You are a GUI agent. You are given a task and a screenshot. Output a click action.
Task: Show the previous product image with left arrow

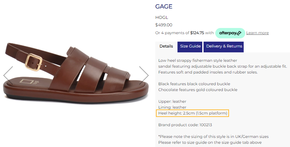coord(8,75)
